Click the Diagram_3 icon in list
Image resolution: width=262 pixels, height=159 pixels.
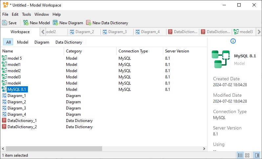click(x=4, y=108)
